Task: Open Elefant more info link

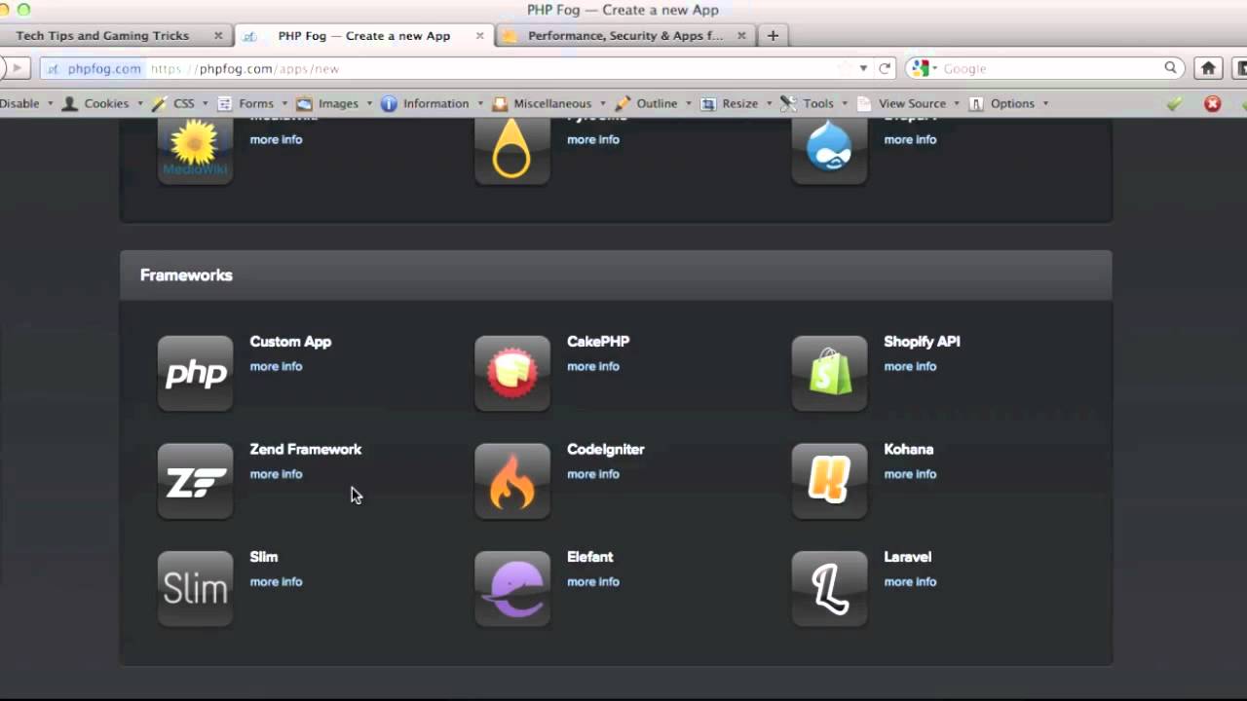Action: point(593,581)
